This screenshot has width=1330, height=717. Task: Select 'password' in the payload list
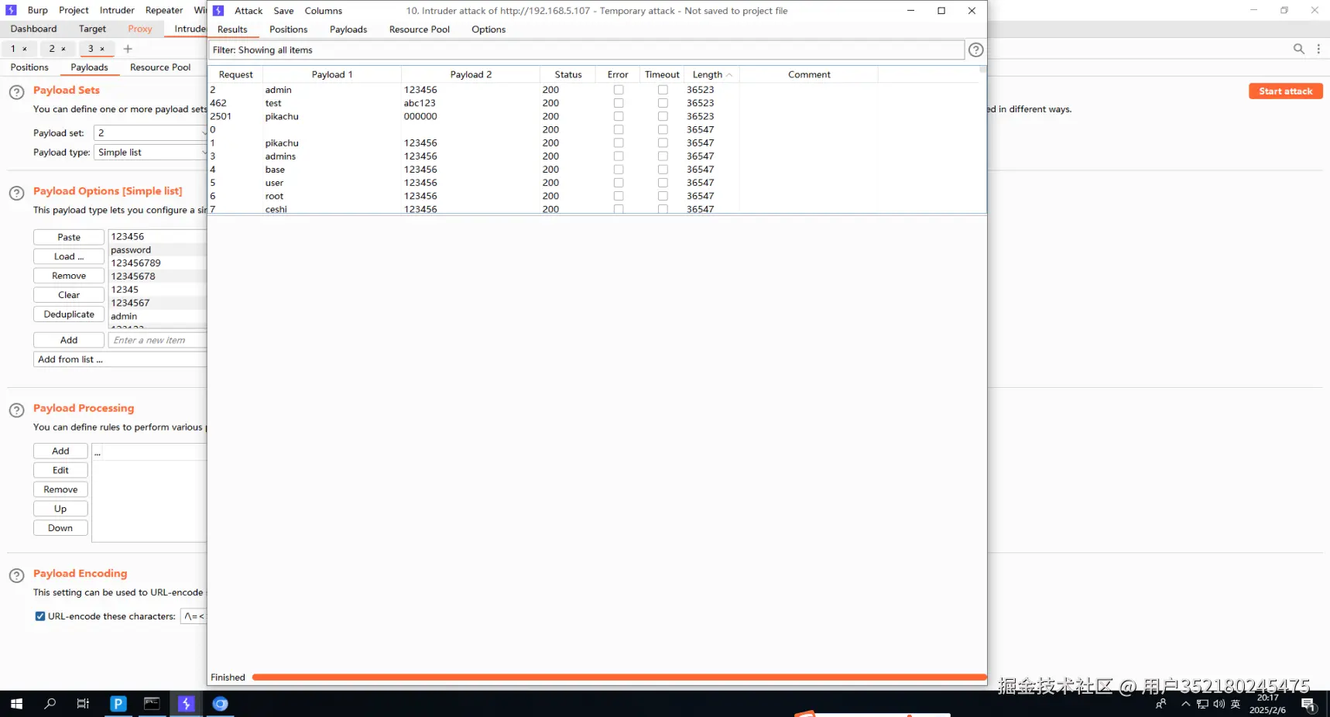(x=158, y=250)
